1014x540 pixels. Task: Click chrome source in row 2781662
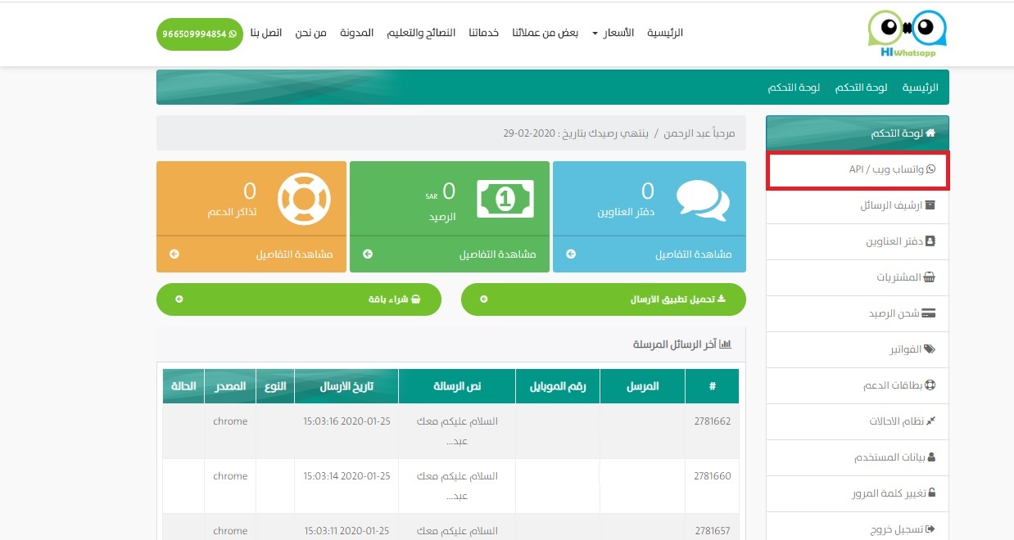[x=230, y=421]
